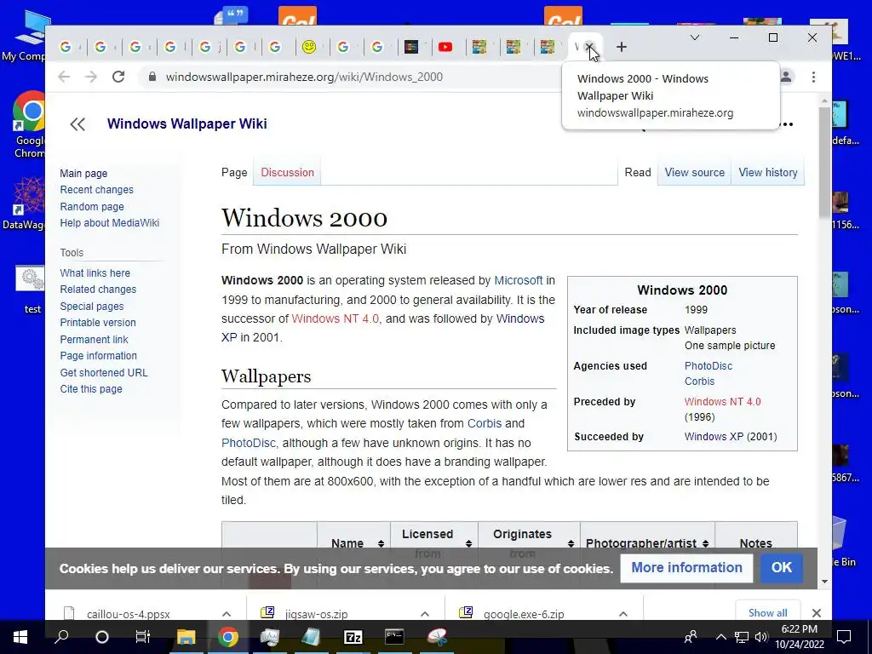Open Special pages link
The width and height of the screenshot is (872, 654).
(92, 306)
